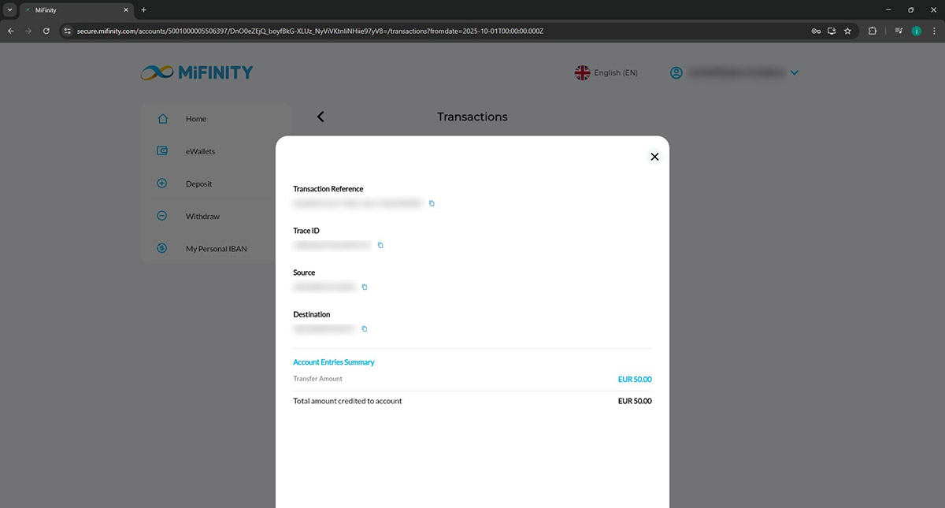The image size is (945, 508).
Task: Select Deposit in the sidebar
Action: point(199,184)
